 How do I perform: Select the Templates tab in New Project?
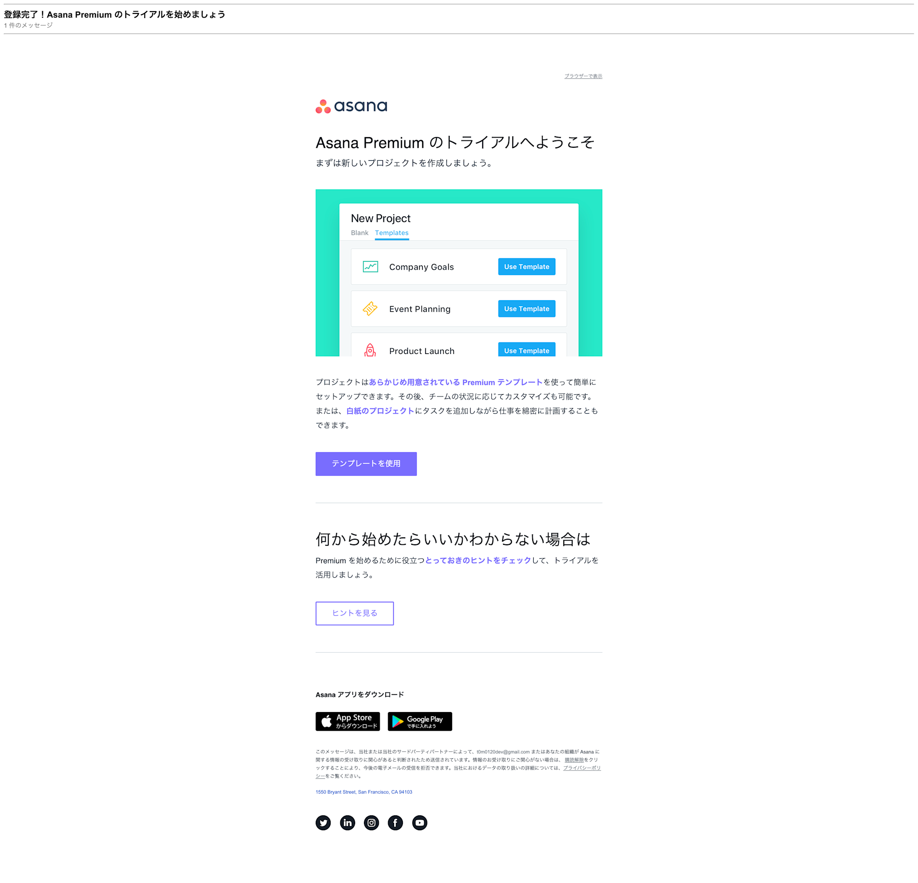(x=392, y=233)
